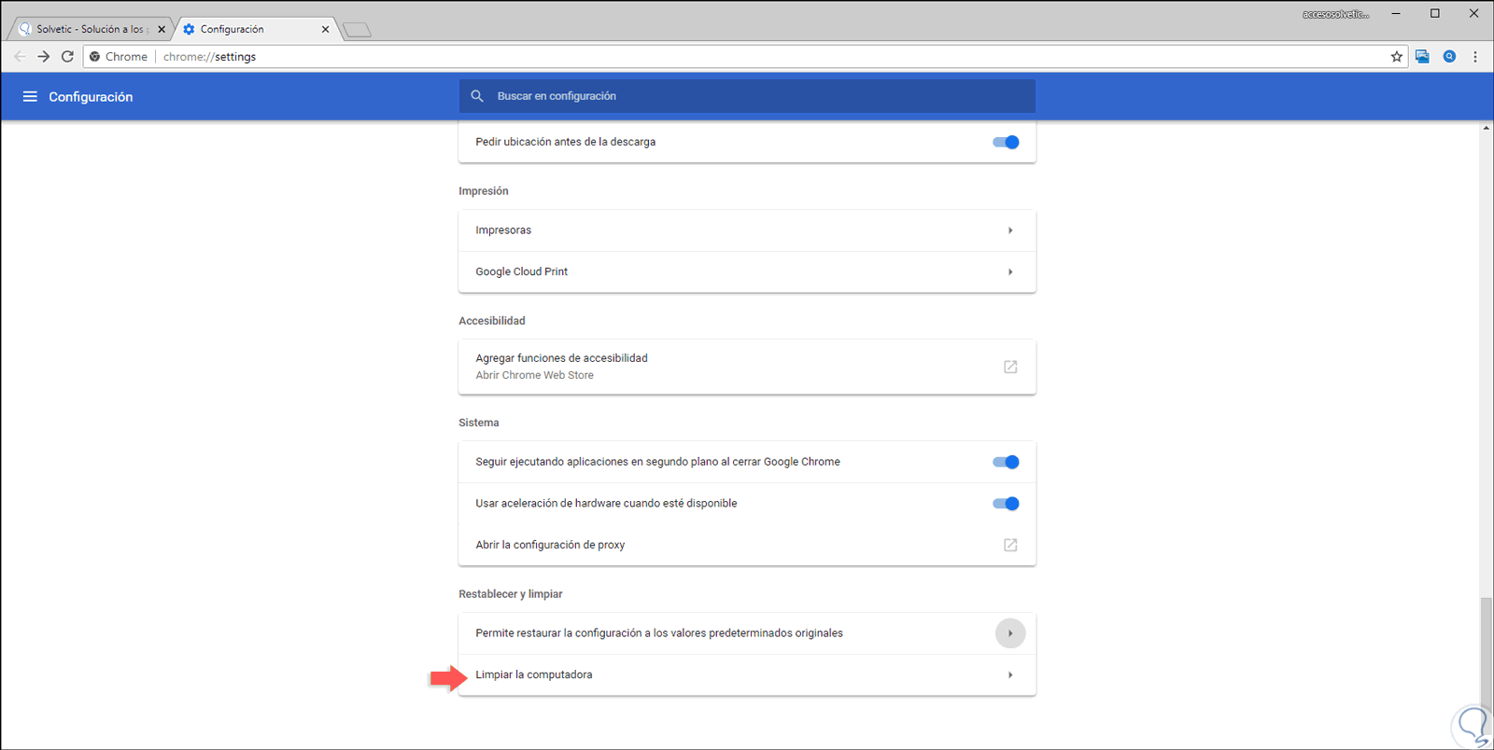Click the accesosolvetic profile name in titlebar
The image size is (1494, 750).
(x=1336, y=14)
